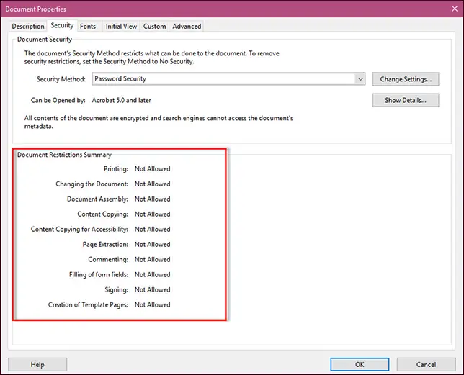Confirm with the OK button

point(360,364)
